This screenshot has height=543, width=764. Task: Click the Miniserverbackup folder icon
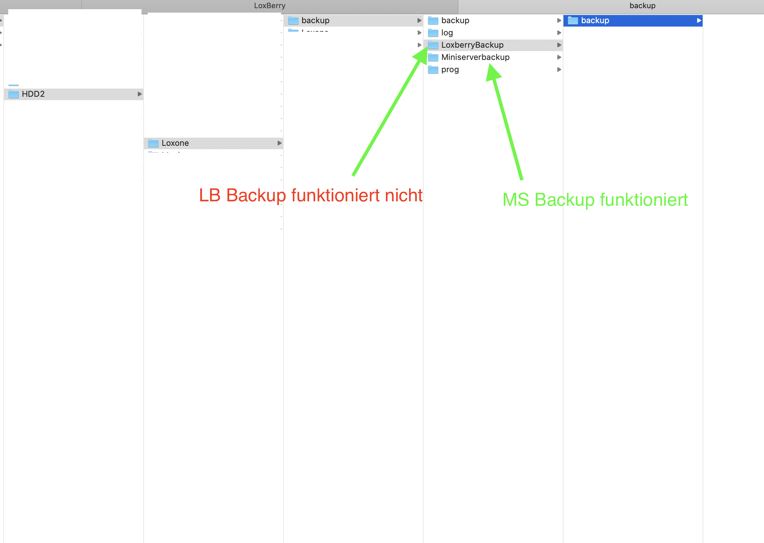click(x=433, y=57)
